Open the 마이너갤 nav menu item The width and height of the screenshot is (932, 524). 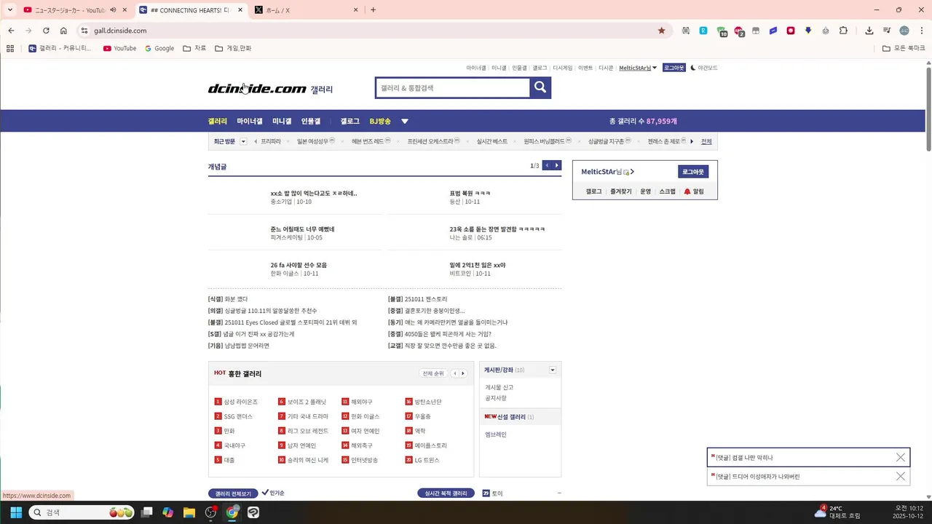(x=250, y=122)
